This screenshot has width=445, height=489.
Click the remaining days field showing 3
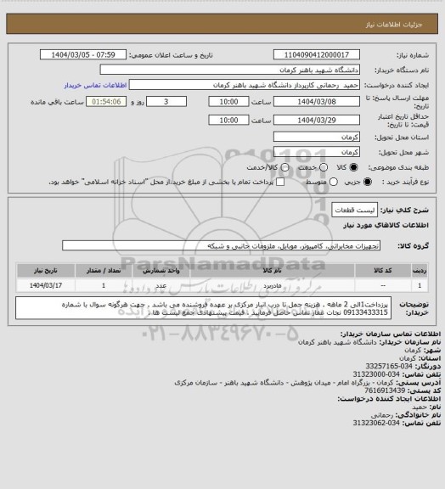[x=166, y=102]
